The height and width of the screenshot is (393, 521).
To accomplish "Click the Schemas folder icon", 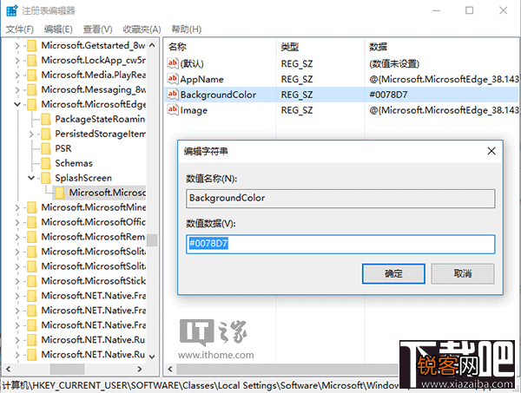I will [46, 163].
